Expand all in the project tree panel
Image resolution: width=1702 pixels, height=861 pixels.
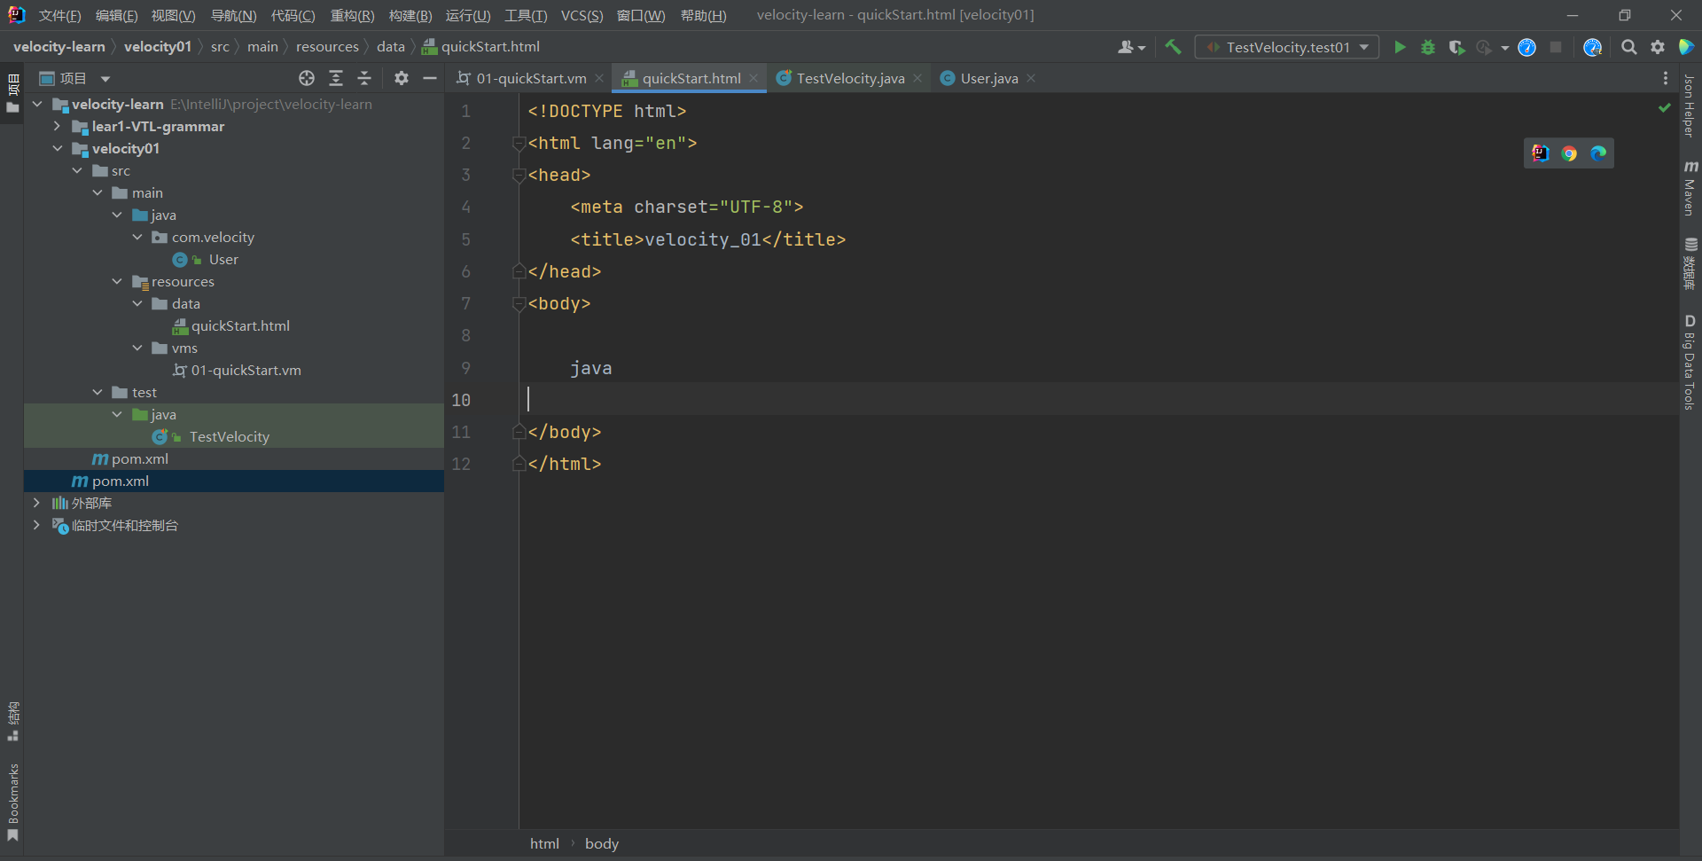(336, 78)
